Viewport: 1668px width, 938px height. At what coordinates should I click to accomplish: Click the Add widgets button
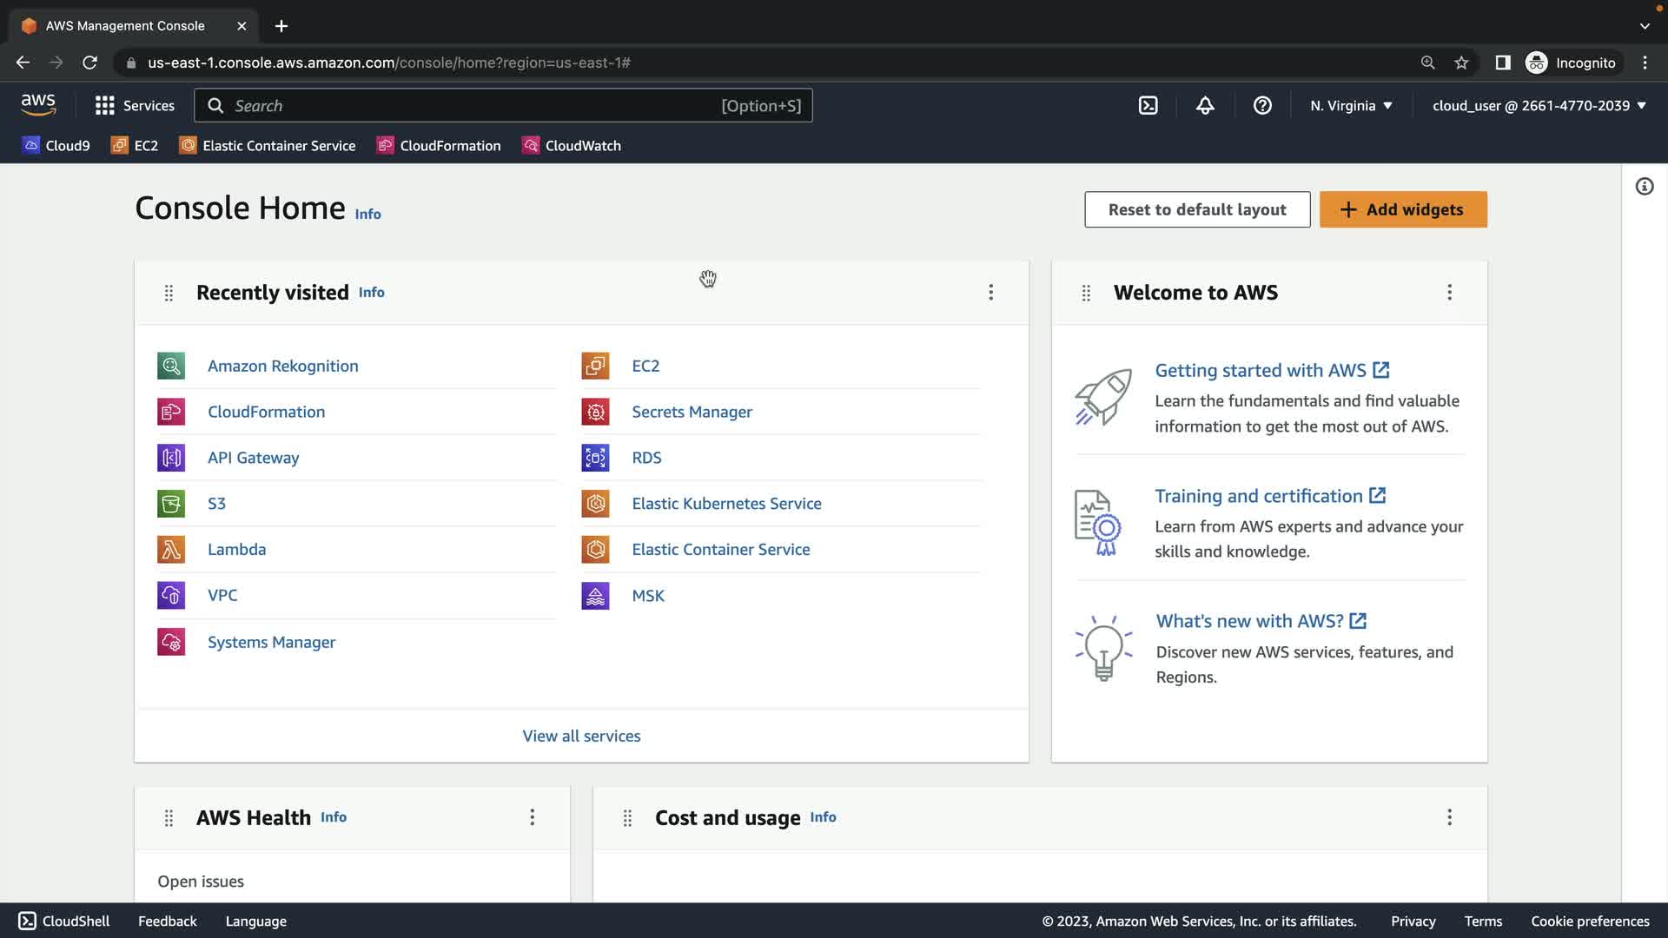point(1402,209)
